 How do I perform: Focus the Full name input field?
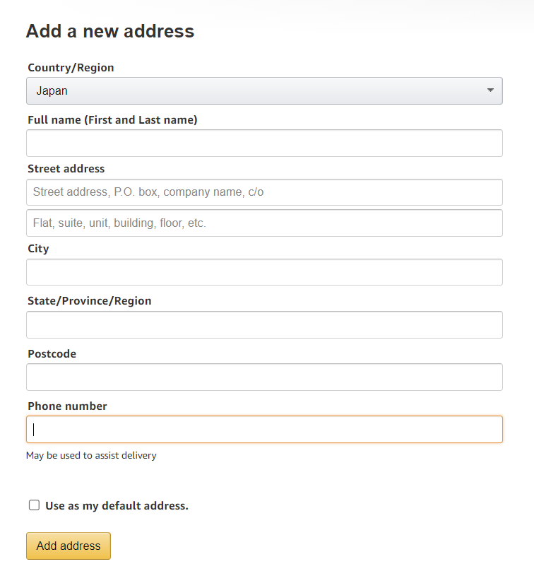point(264,143)
